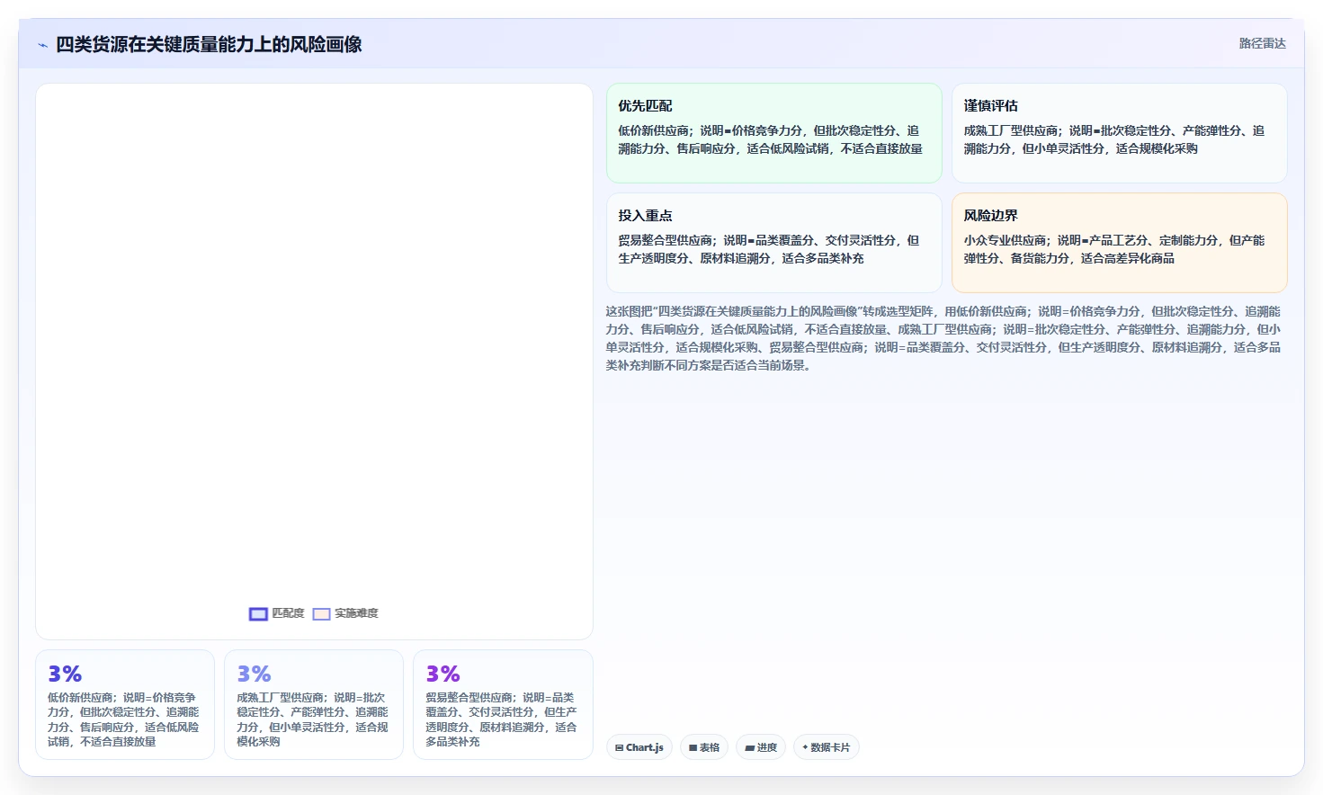
Task: Click the header icon beside the title
Action: click(x=42, y=45)
